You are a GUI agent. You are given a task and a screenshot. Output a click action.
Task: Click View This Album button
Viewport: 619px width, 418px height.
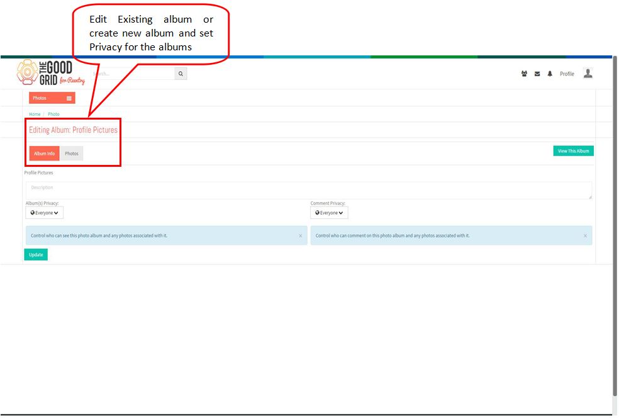point(573,151)
